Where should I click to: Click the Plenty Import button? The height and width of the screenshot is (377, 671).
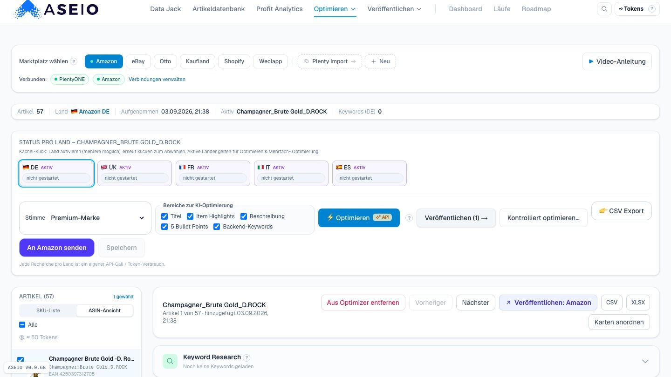pyautogui.click(x=330, y=61)
